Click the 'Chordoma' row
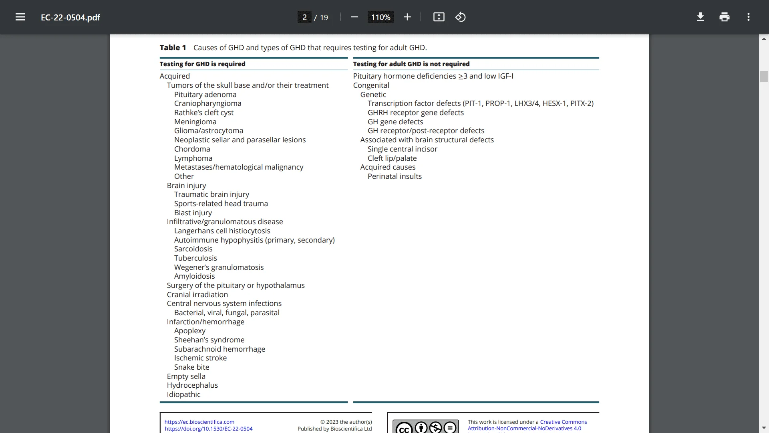Viewport: 769px width, 433px height. pos(192,149)
